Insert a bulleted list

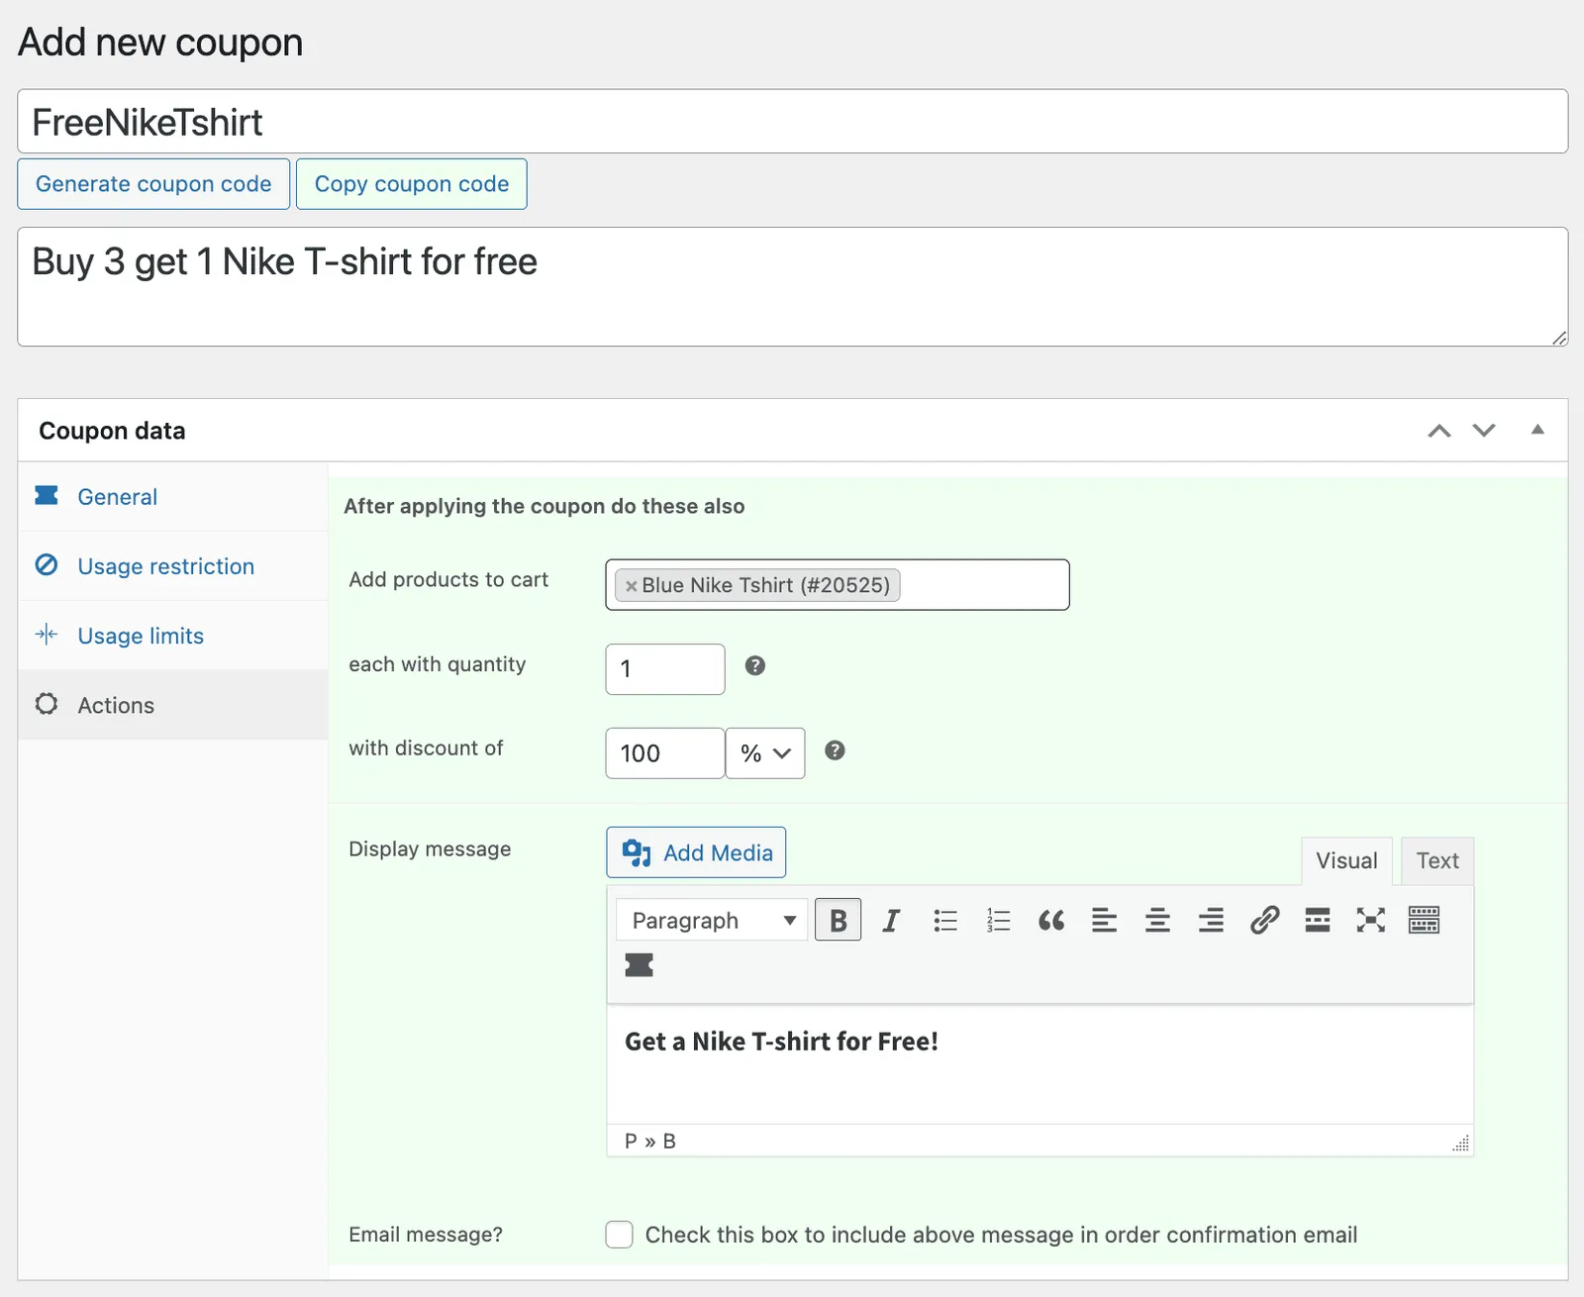pos(944,921)
